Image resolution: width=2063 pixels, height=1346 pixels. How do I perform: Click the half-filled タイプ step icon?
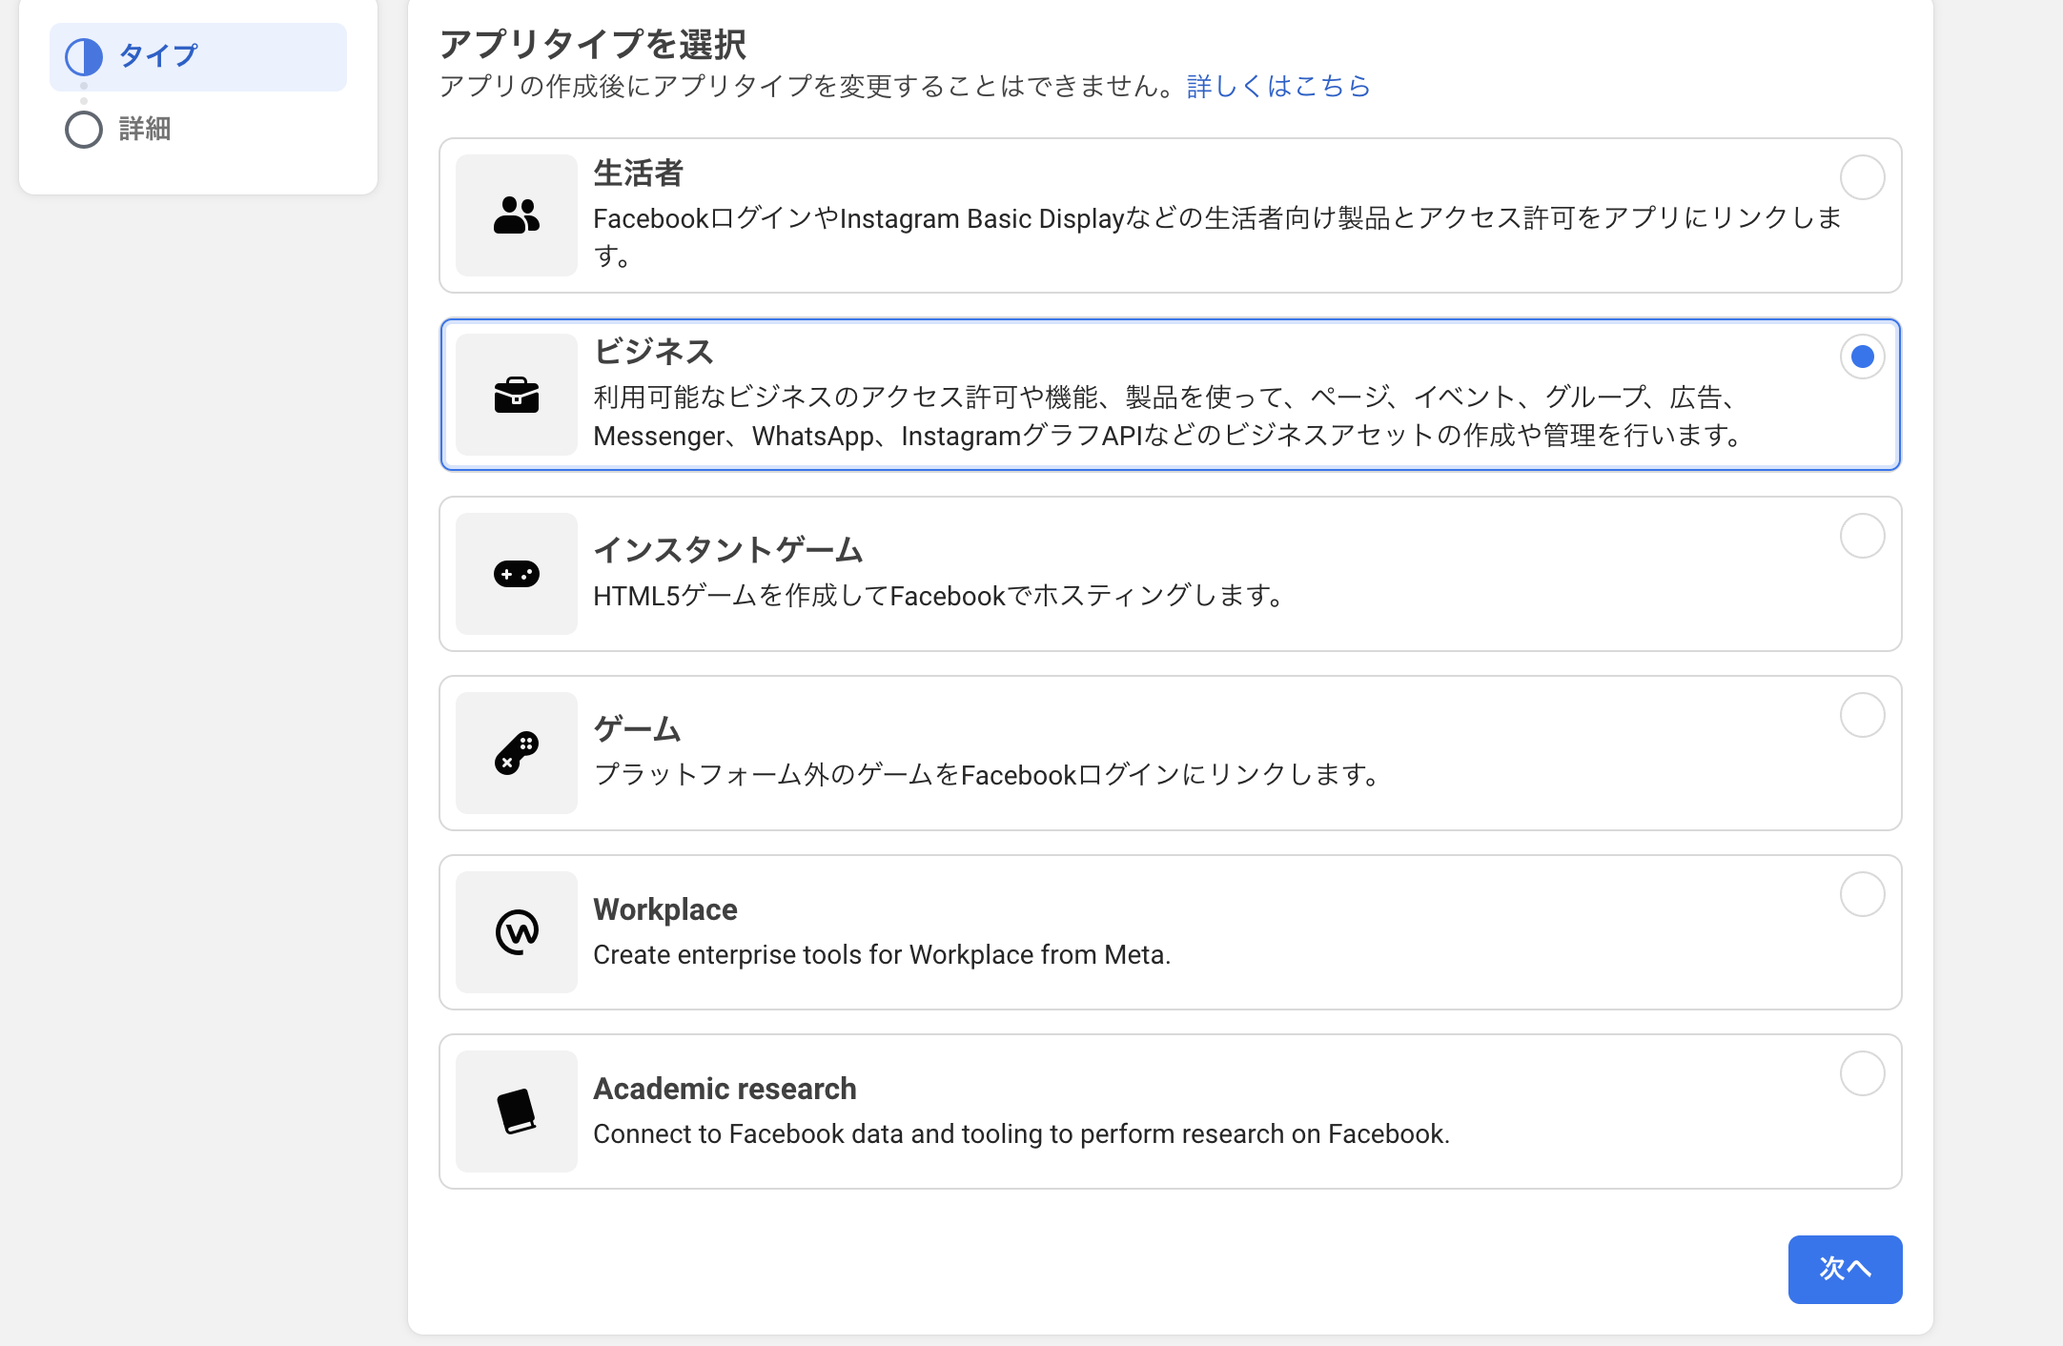(84, 56)
